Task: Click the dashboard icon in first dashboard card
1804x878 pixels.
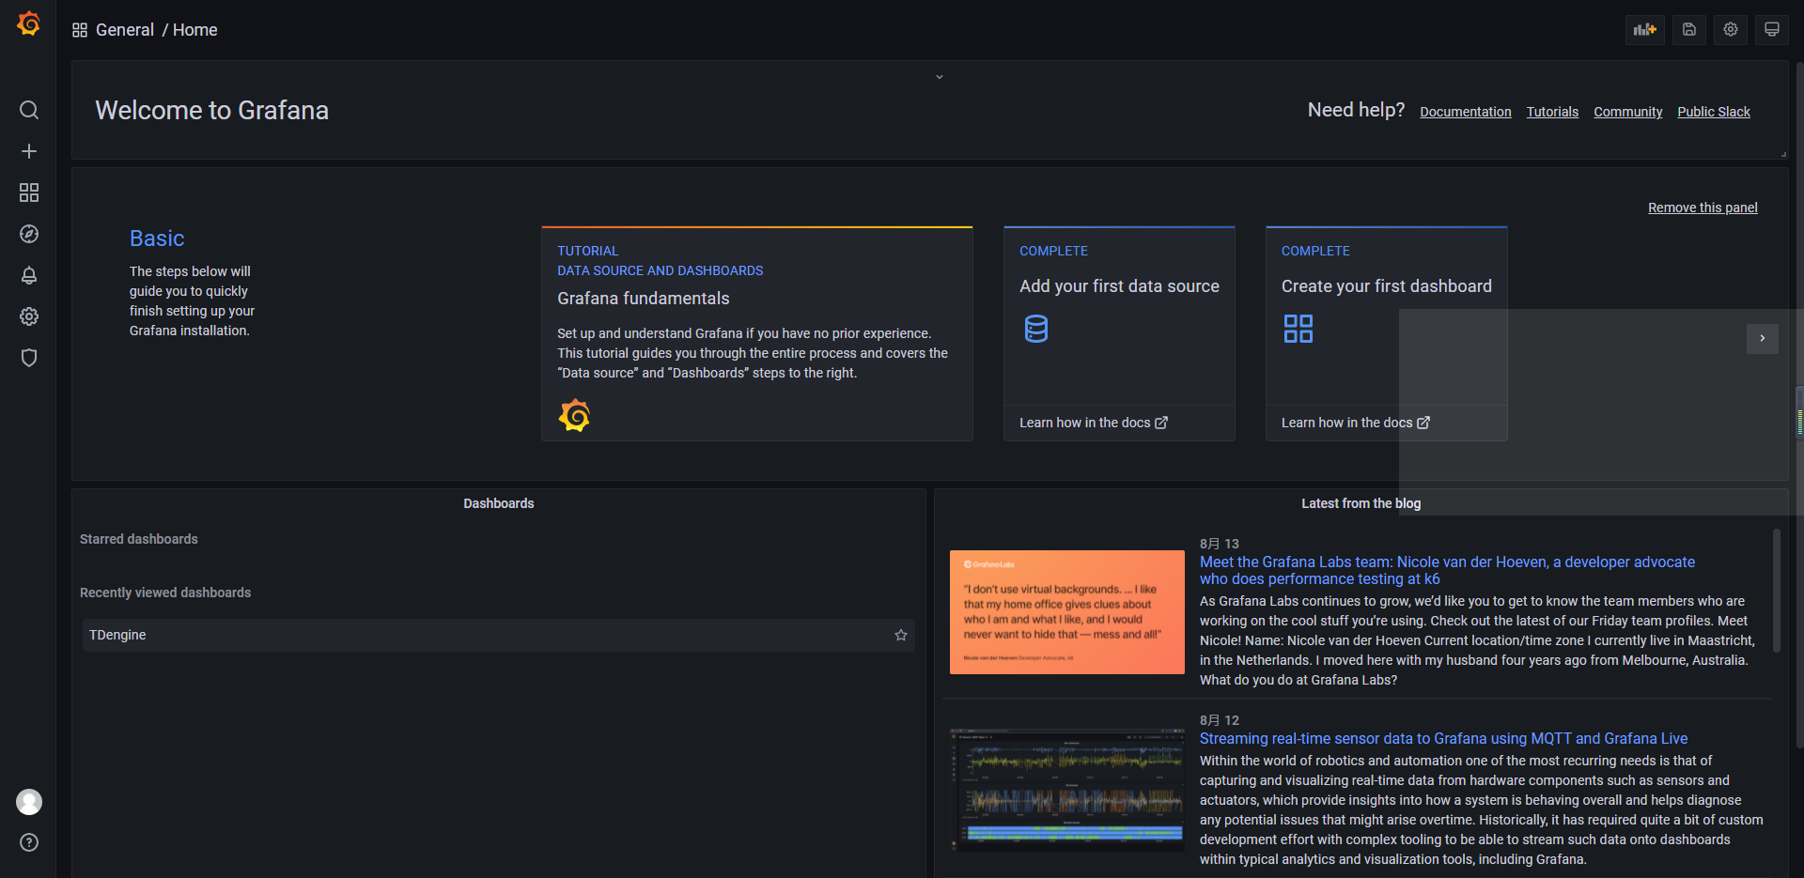Action: 1299,329
